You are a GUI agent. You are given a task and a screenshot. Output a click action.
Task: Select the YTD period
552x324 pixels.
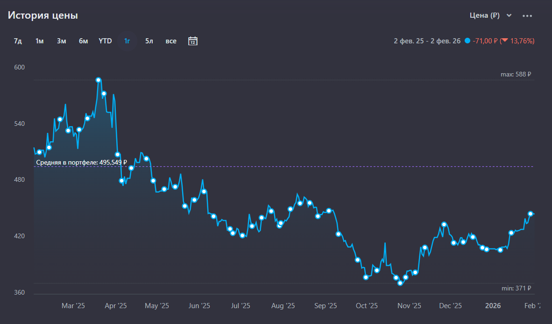tap(105, 41)
